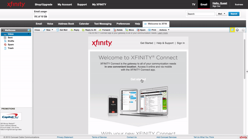This screenshot has height=139, width=248.
Task: Click Get started in welcome banner
Action: (138, 79)
